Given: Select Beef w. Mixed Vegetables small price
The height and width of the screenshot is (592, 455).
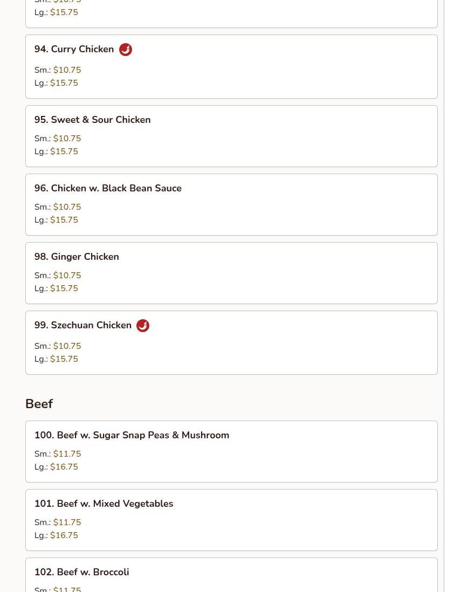Looking at the screenshot, I should (67, 522).
